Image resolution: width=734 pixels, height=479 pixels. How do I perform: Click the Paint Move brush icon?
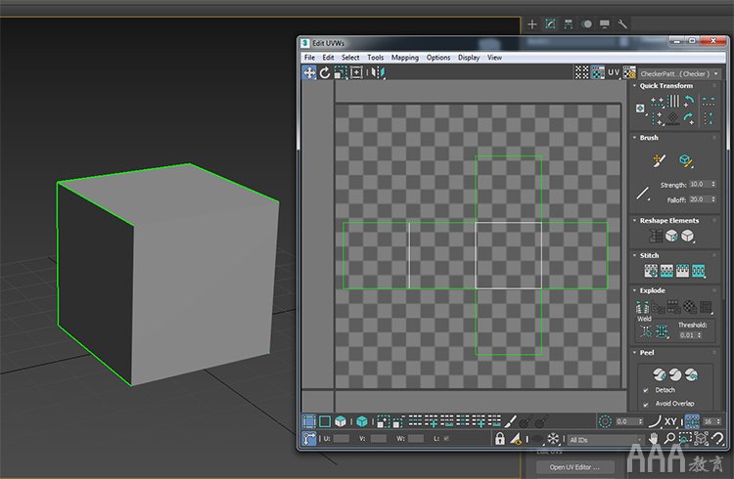click(659, 160)
